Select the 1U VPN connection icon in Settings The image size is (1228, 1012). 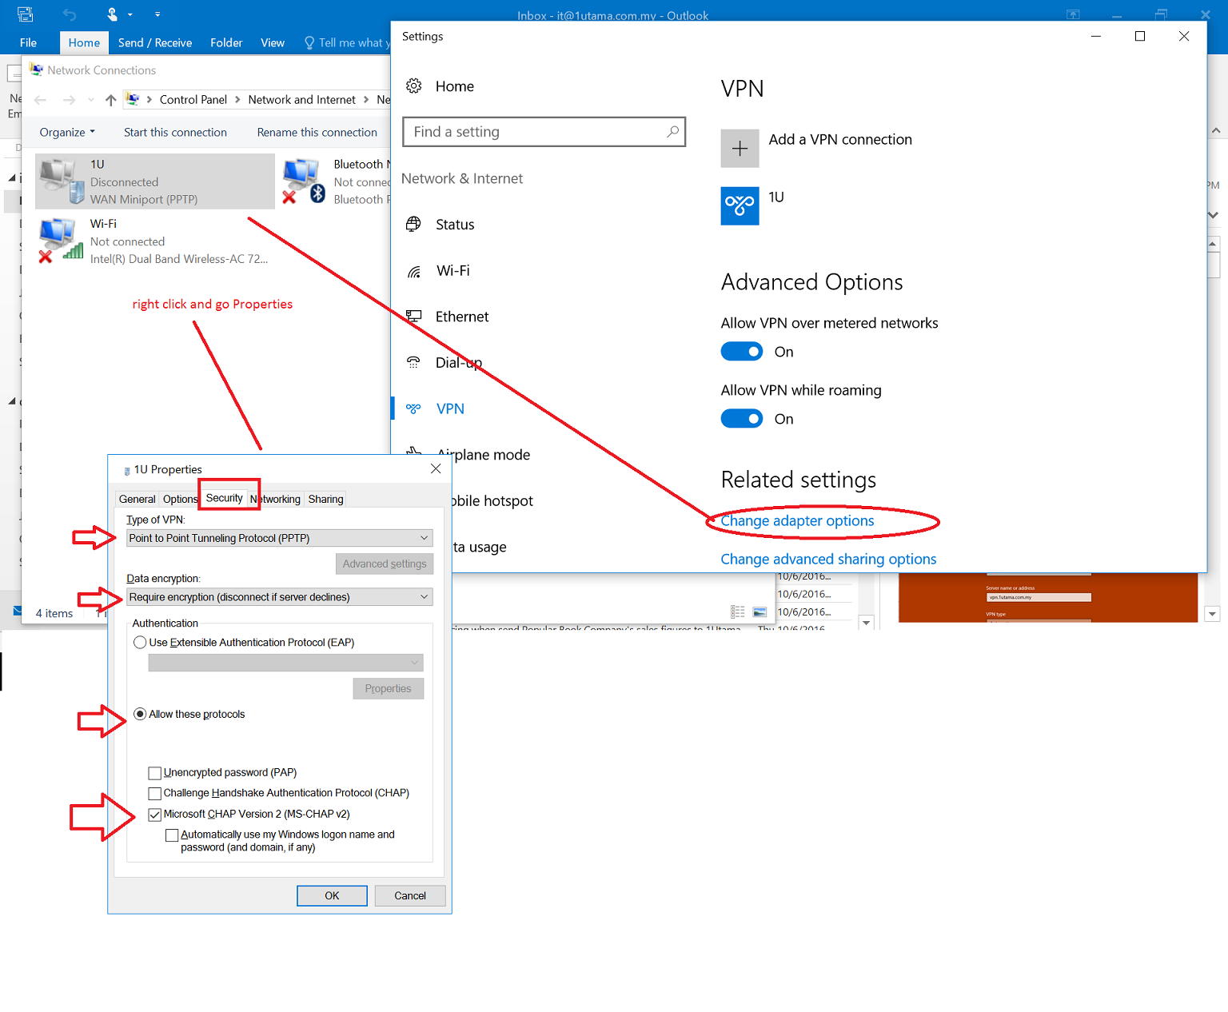[740, 206]
